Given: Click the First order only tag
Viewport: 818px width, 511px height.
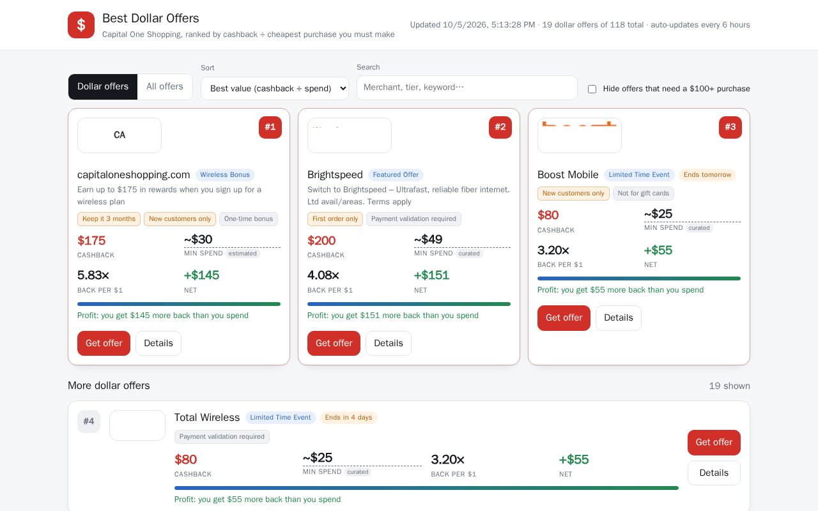Looking at the screenshot, I should point(335,219).
